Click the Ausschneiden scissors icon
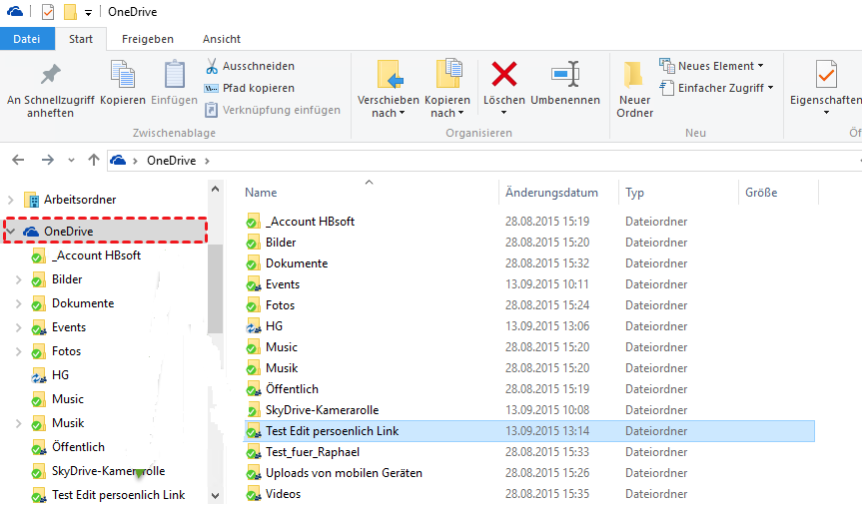 pyautogui.click(x=212, y=66)
